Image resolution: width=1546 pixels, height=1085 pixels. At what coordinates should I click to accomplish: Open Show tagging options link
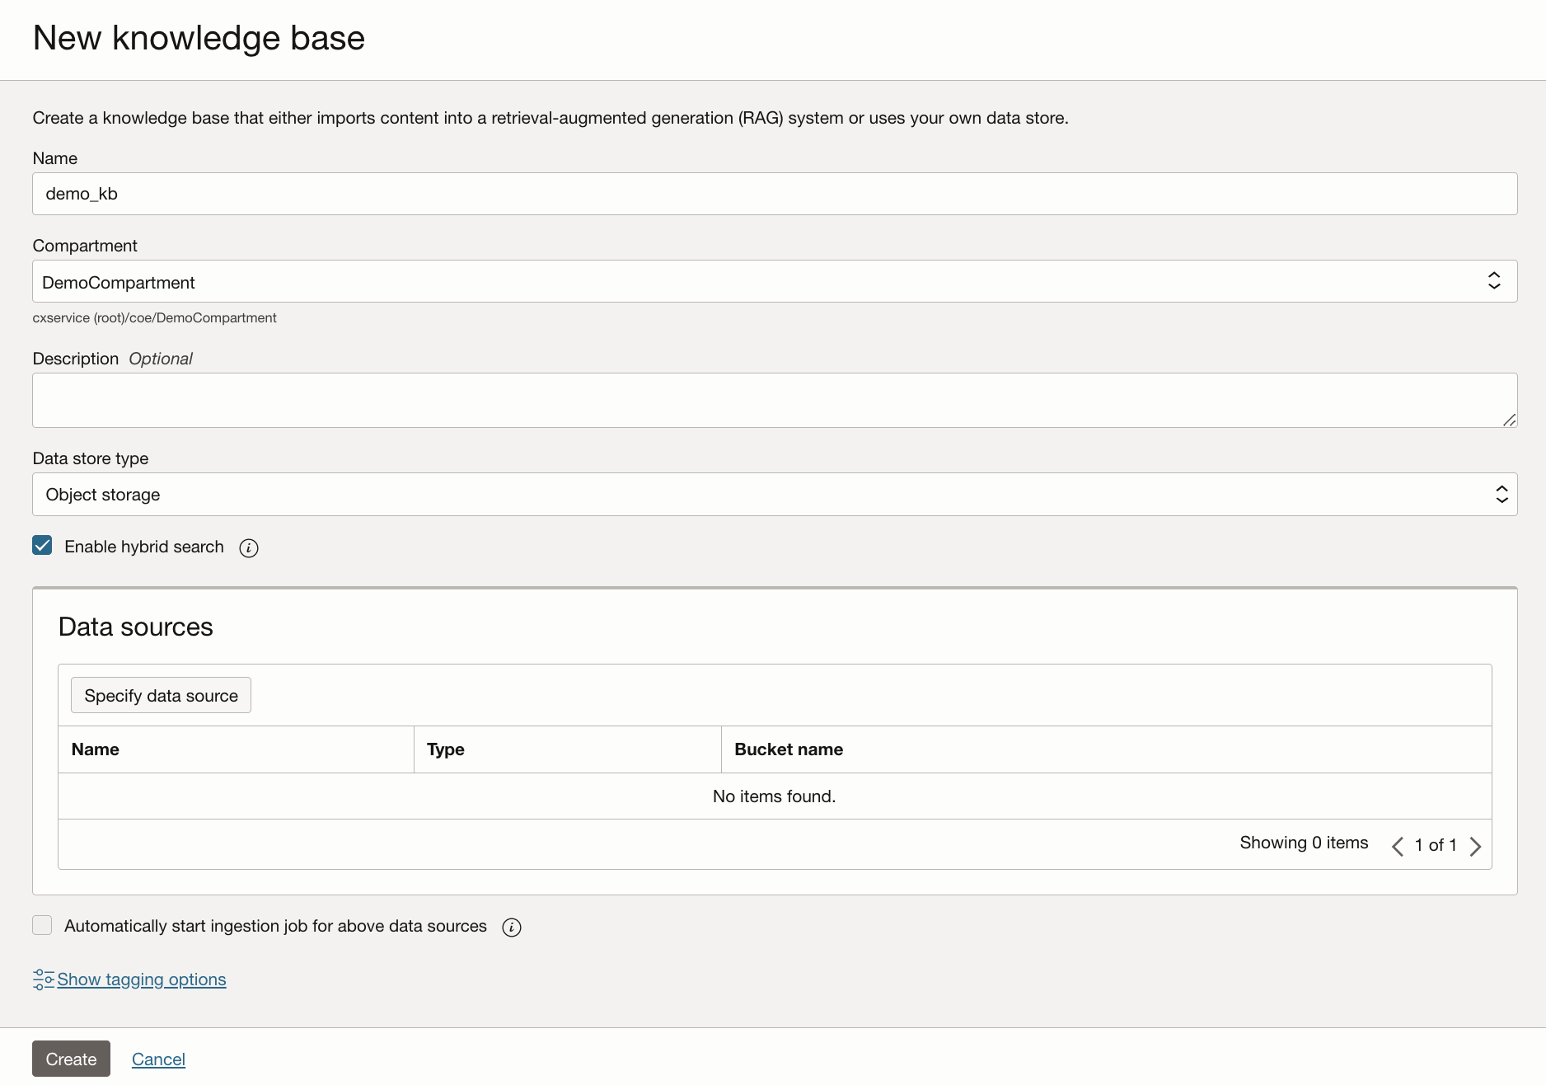tap(142, 979)
